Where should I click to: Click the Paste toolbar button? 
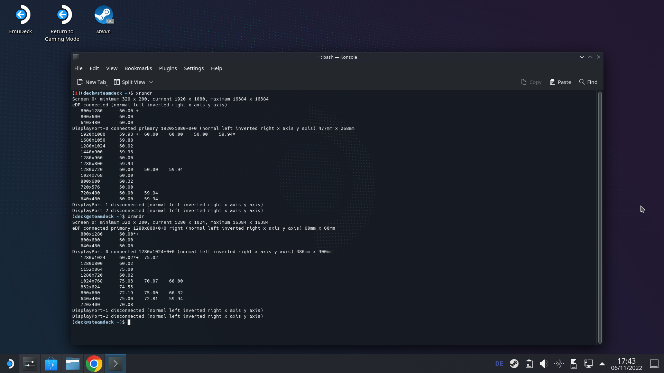click(561, 82)
